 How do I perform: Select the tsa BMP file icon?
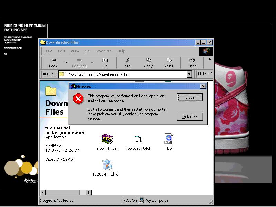pos(169,139)
